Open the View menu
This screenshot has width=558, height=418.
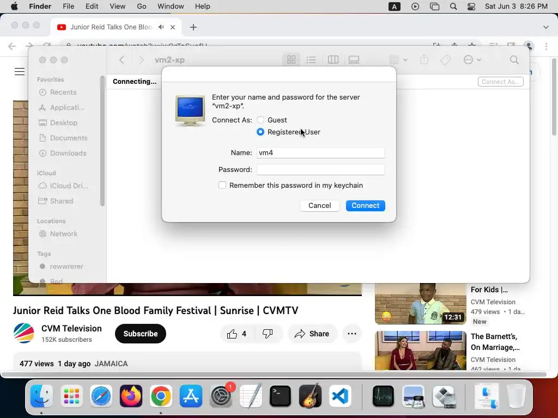coord(118,7)
